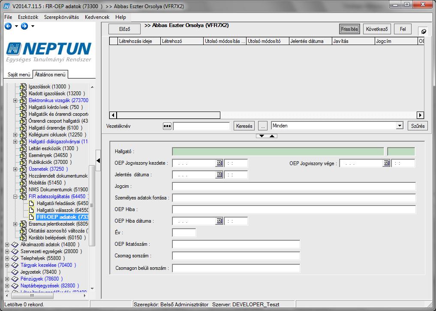
Task: Click the grid horizontal scrollbar left arrow
Action: 113,115
